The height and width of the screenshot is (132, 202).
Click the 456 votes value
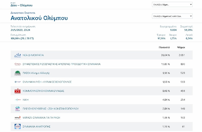pos(183,91)
